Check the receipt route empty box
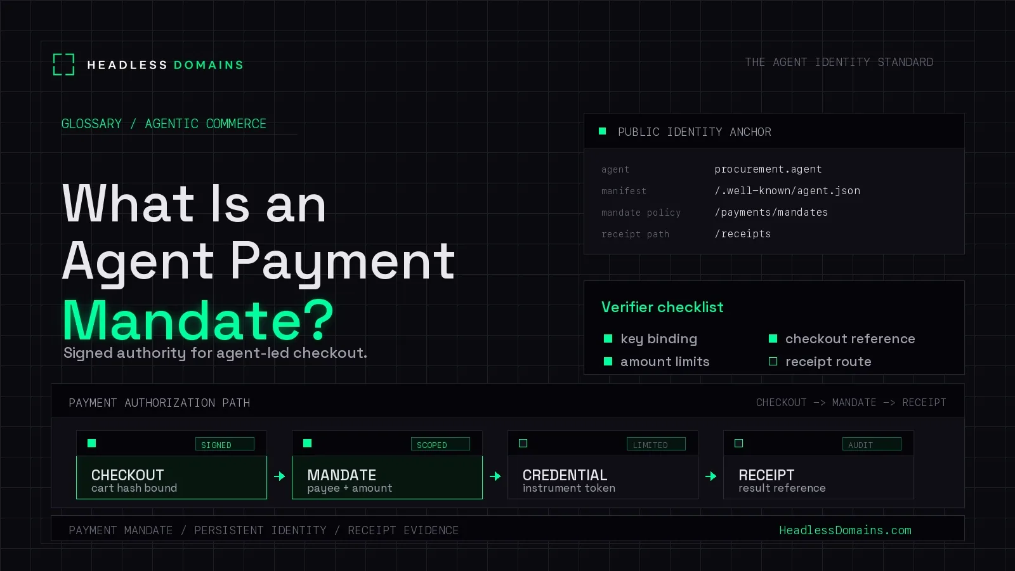Screen dimensions: 1015x571 [773, 362]
